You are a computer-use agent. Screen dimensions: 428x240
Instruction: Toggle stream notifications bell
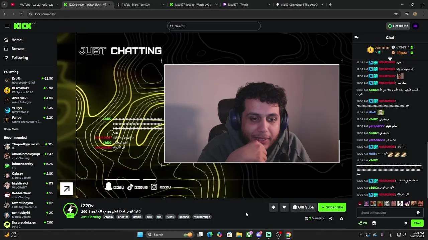[x=274, y=207]
